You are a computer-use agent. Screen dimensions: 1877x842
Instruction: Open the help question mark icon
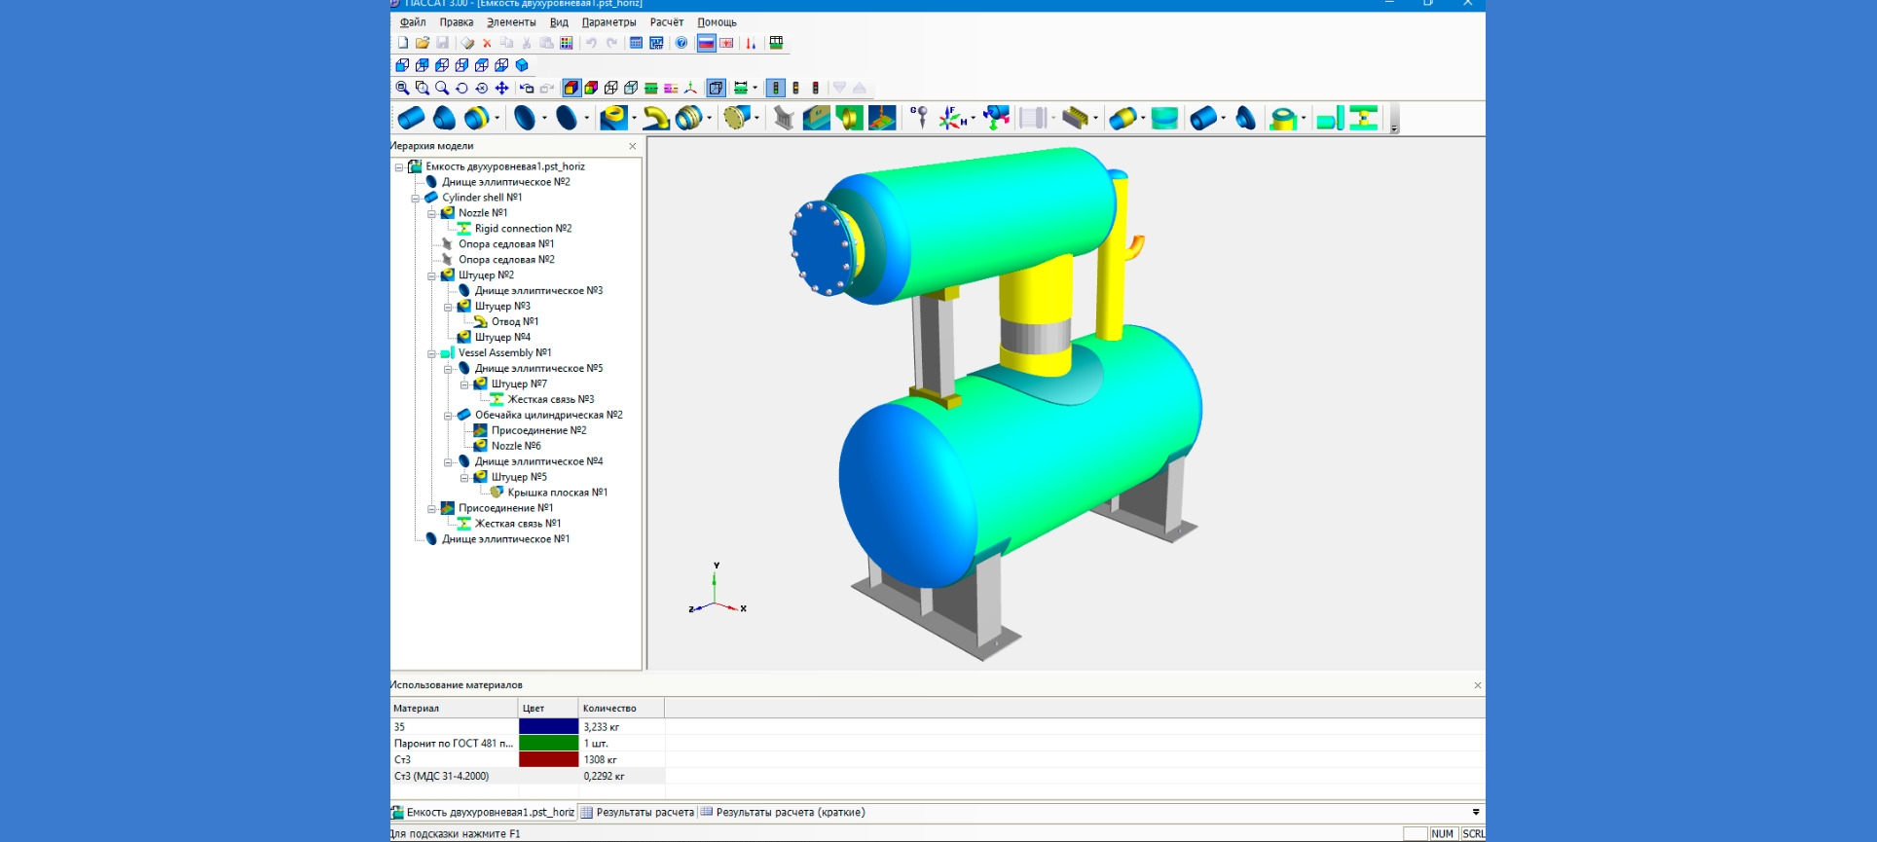pyautogui.click(x=681, y=43)
